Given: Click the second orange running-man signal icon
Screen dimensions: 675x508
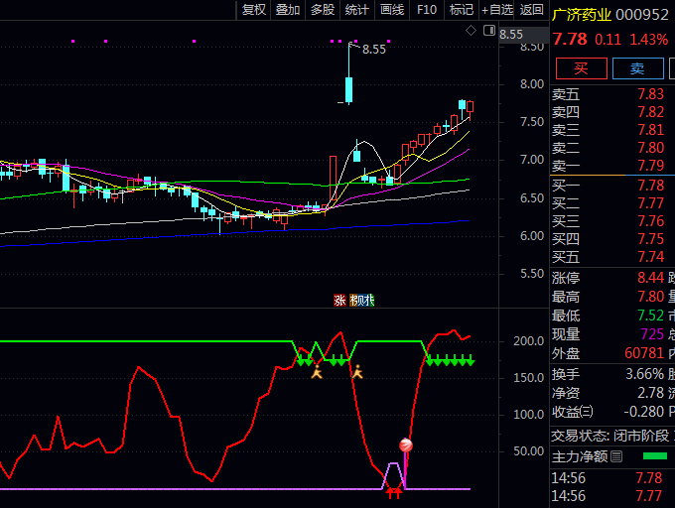Looking at the screenshot, I should (357, 372).
